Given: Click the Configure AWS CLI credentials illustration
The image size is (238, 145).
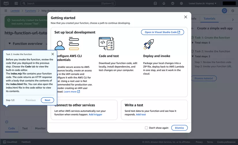Looking at the screenshot, I should (x=67, y=43).
